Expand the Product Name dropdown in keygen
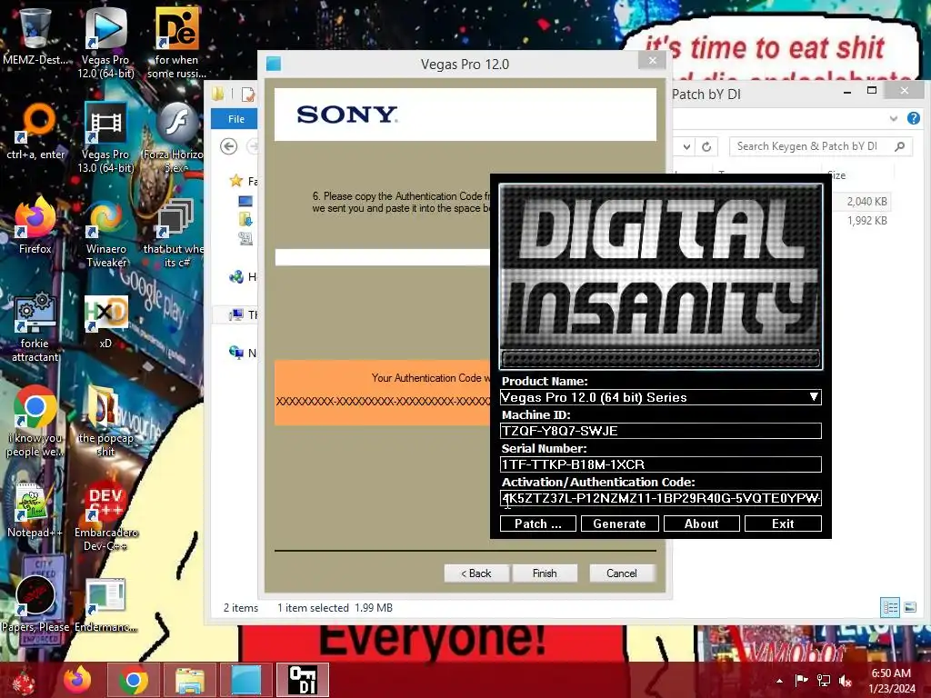This screenshot has width=931, height=698. 814,396
